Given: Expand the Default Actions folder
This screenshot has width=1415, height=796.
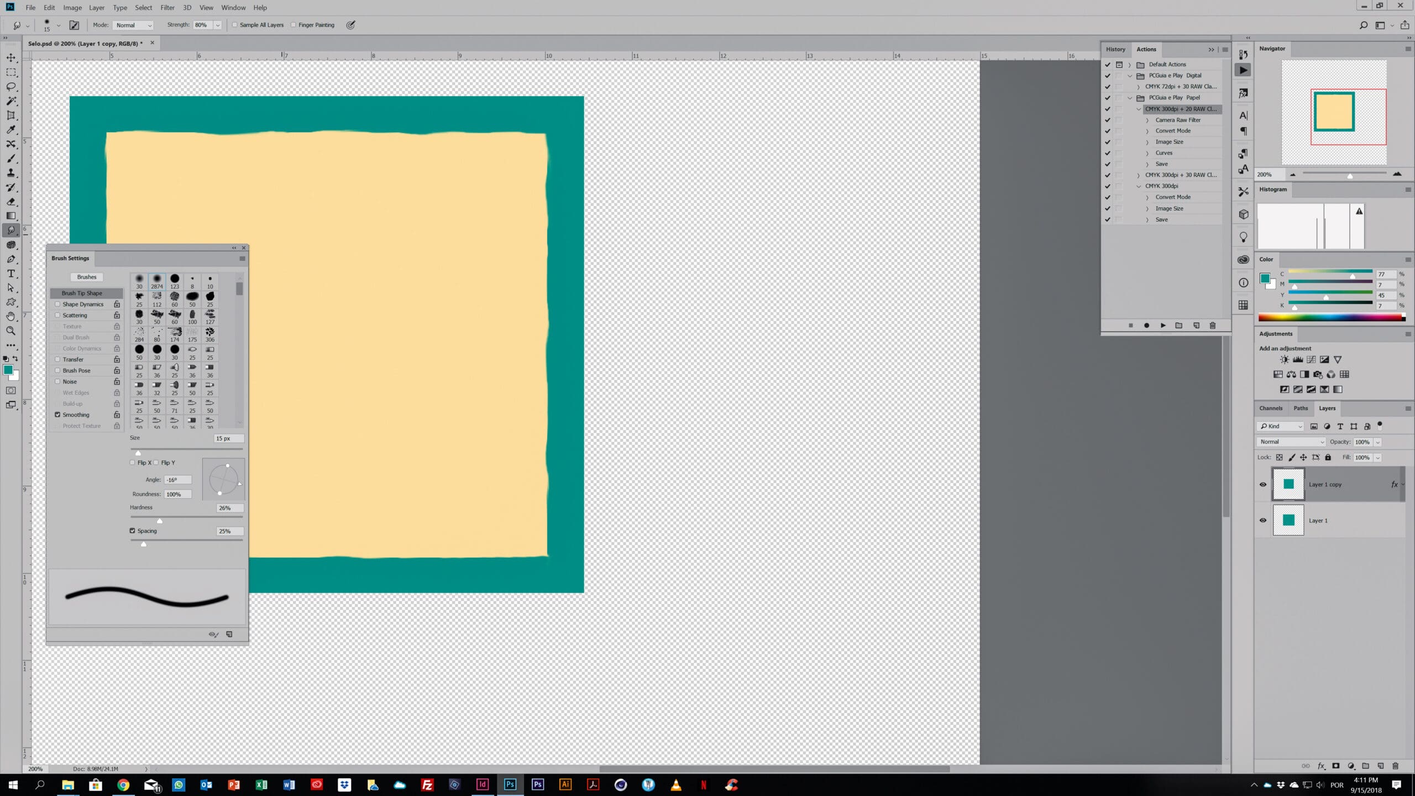Looking at the screenshot, I should pos(1130,65).
